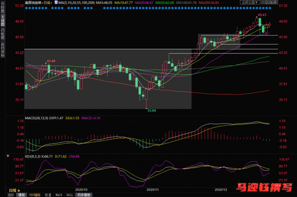Switch to 闪电图 side tab
The width and height of the screenshot is (297, 197).
pos(3,33)
